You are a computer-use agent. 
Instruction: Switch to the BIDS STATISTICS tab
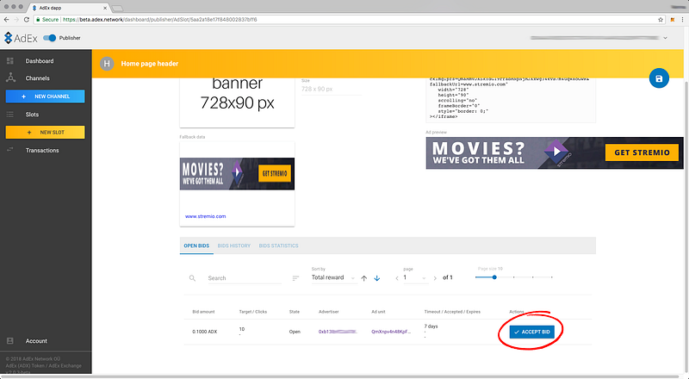click(x=278, y=245)
